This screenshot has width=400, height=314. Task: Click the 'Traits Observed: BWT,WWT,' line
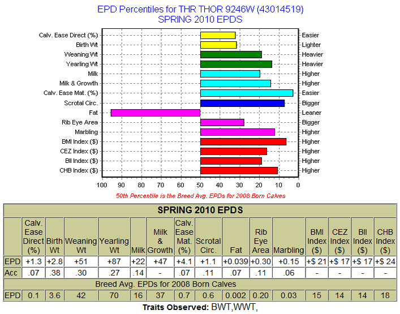point(200,307)
